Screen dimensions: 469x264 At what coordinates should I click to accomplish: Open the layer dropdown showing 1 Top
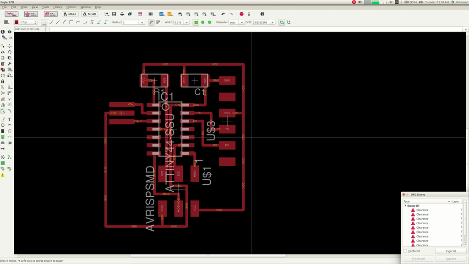coord(26,22)
